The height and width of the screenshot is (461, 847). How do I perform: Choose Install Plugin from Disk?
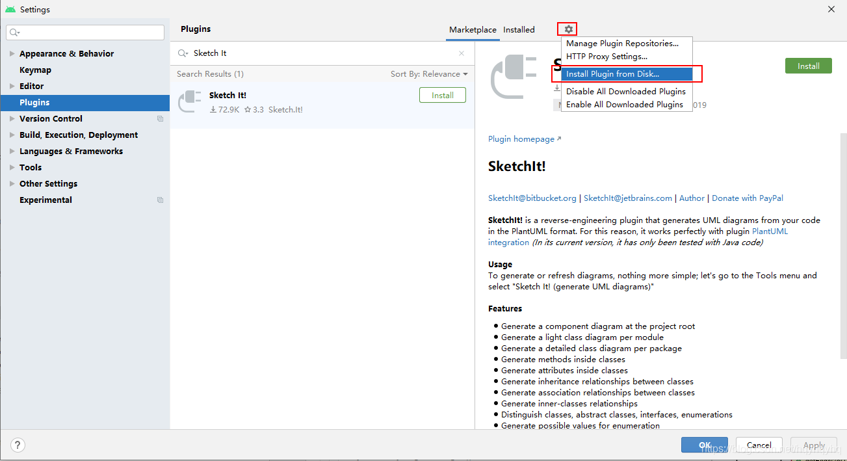pyautogui.click(x=627, y=74)
